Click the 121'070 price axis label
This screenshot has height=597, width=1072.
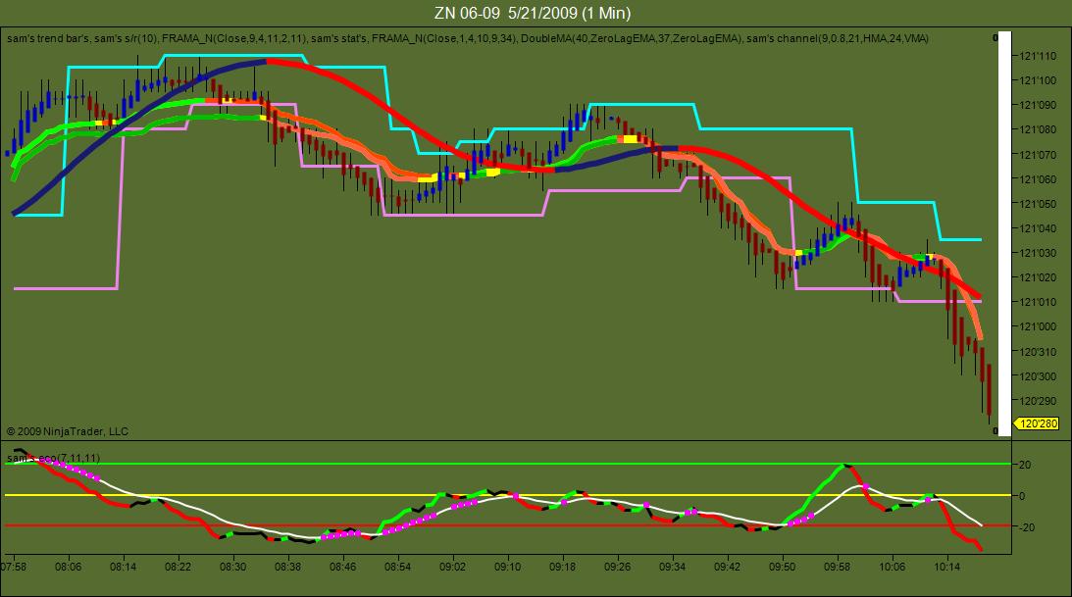[1037, 155]
